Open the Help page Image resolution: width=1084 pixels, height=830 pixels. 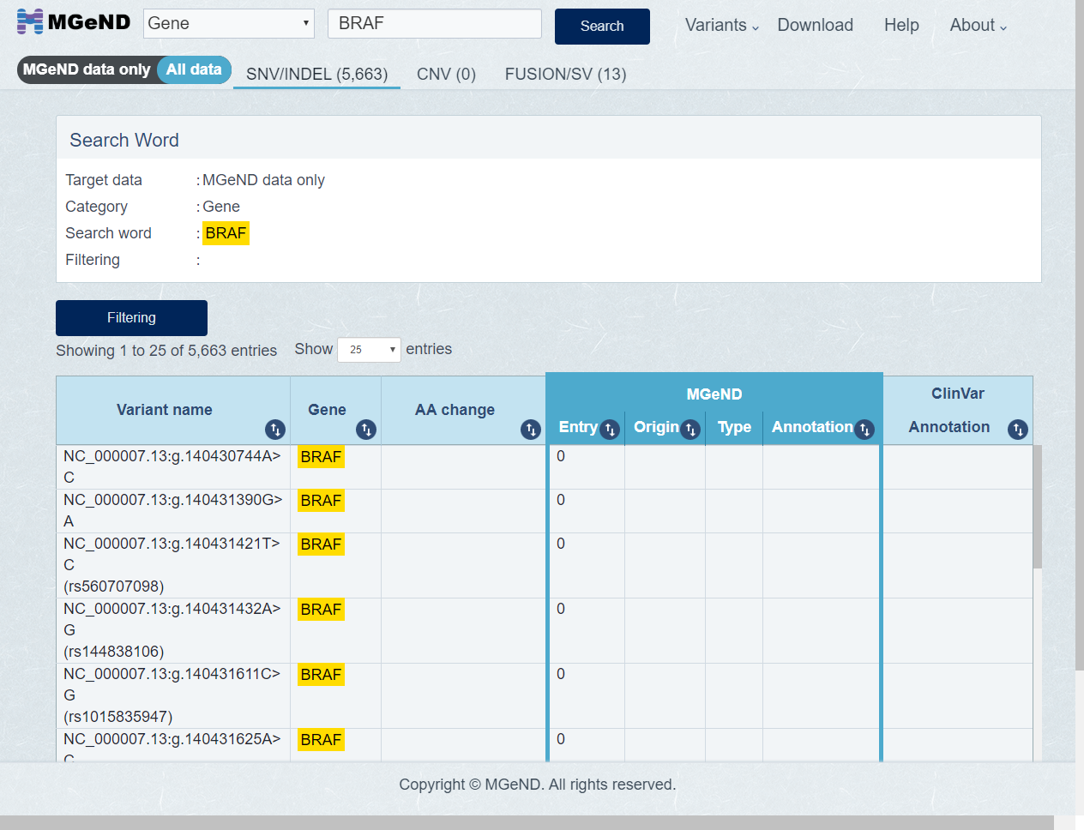(901, 26)
